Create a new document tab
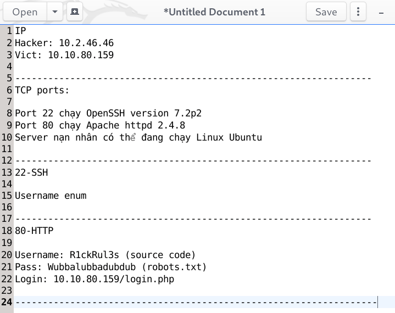Image resolution: width=395 pixels, height=313 pixels. (74, 12)
